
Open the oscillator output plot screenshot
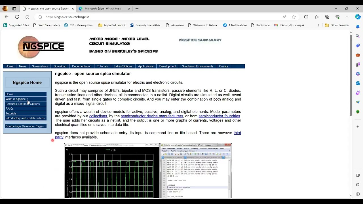click(112, 171)
